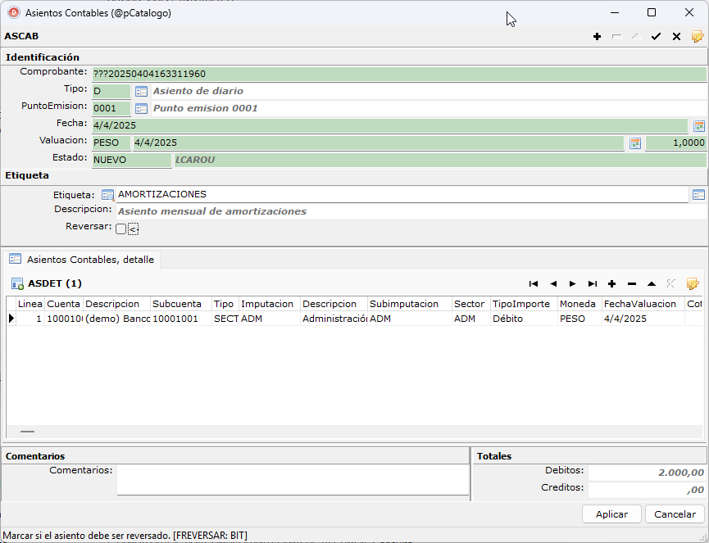Open Etiqueta list icon at field's right end
Image resolution: width=709 pixels, height=543 pixels.
tap(698, 195)
